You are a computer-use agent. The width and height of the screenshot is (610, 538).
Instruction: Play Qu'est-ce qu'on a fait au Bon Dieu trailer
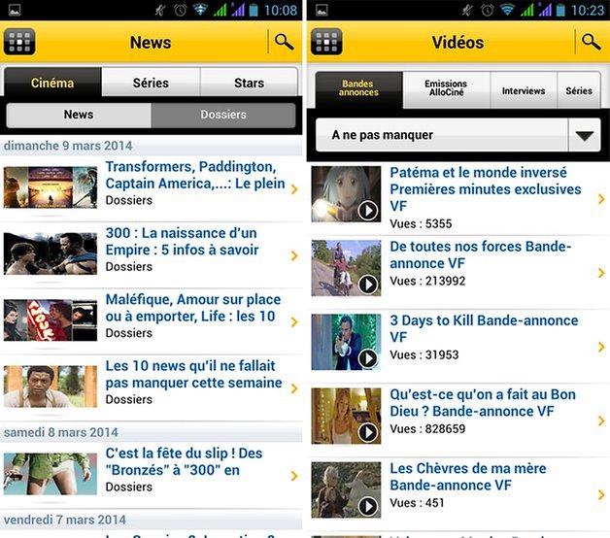(367, 432)
